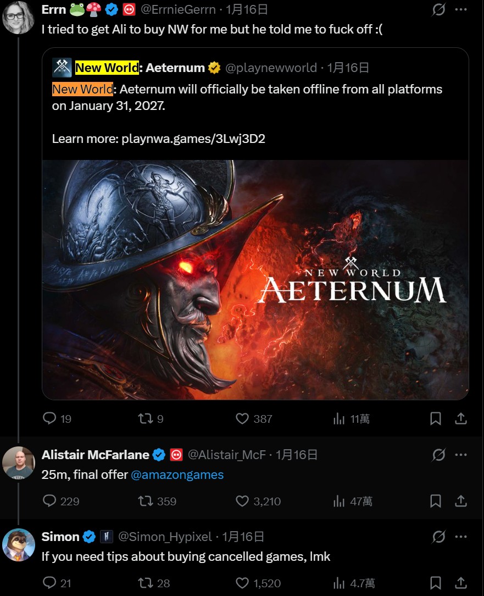The image size is (484, 596).
Task: Bookmark ErrnieGerrn's tweet
Action: [435, 418]
